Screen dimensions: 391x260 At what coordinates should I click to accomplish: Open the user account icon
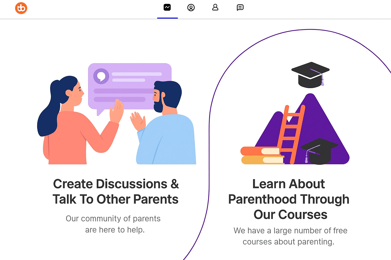[215, 7]
